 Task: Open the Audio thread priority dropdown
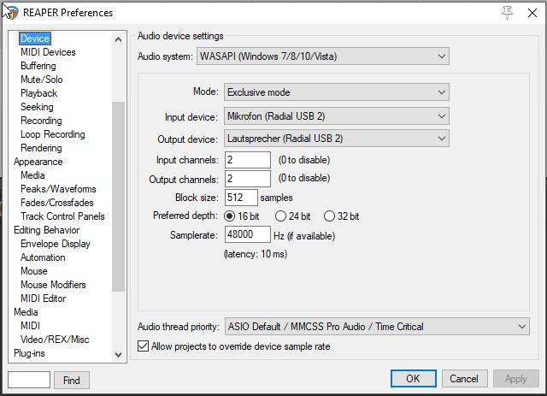(x=377, y=327)
